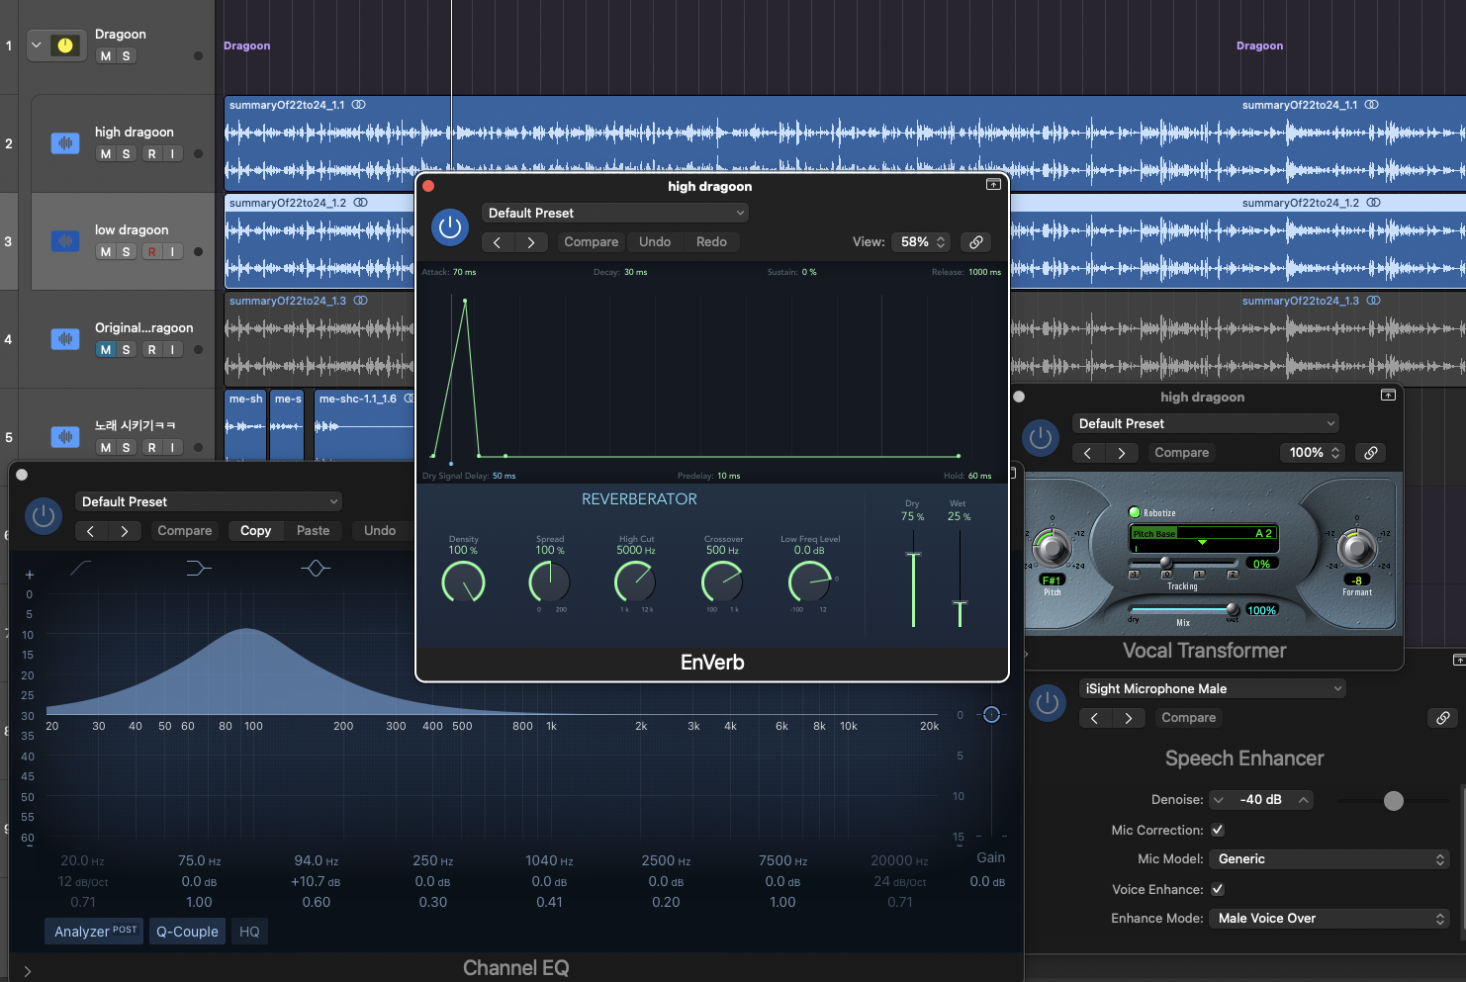Click Compare in the EnVerb toolbar
Image resolution: width=1466 pixels, height=982 pixels.
click(x=591, y=242)
